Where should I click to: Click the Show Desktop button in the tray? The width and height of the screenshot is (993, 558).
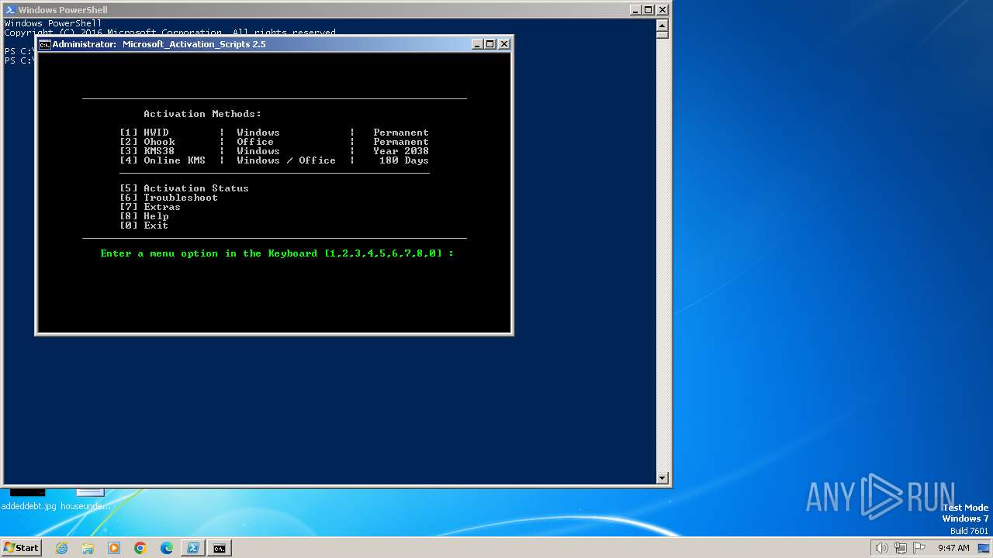click(984, 548)
